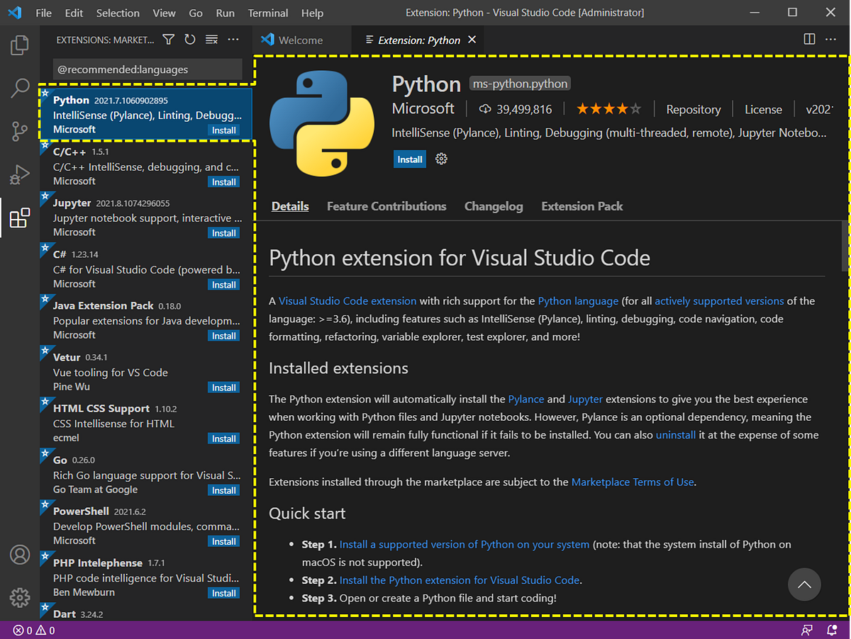Close the Extension: Python tab
Image resolution: width=851 pixels, height=639 pixels.
click(472, 40)
